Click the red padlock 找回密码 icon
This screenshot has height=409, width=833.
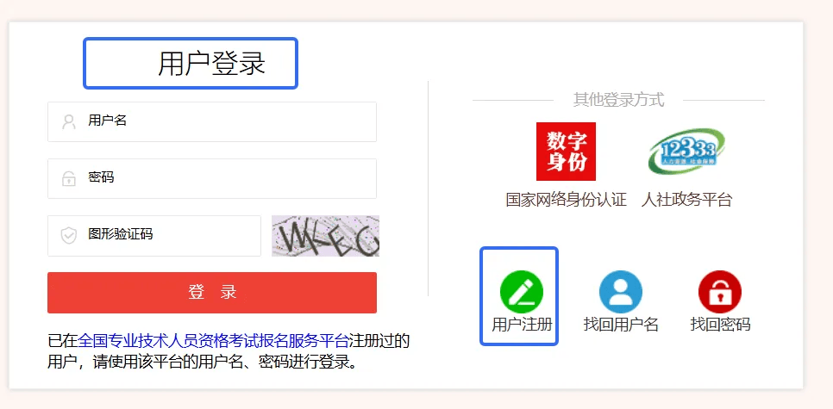click(720, 292)
